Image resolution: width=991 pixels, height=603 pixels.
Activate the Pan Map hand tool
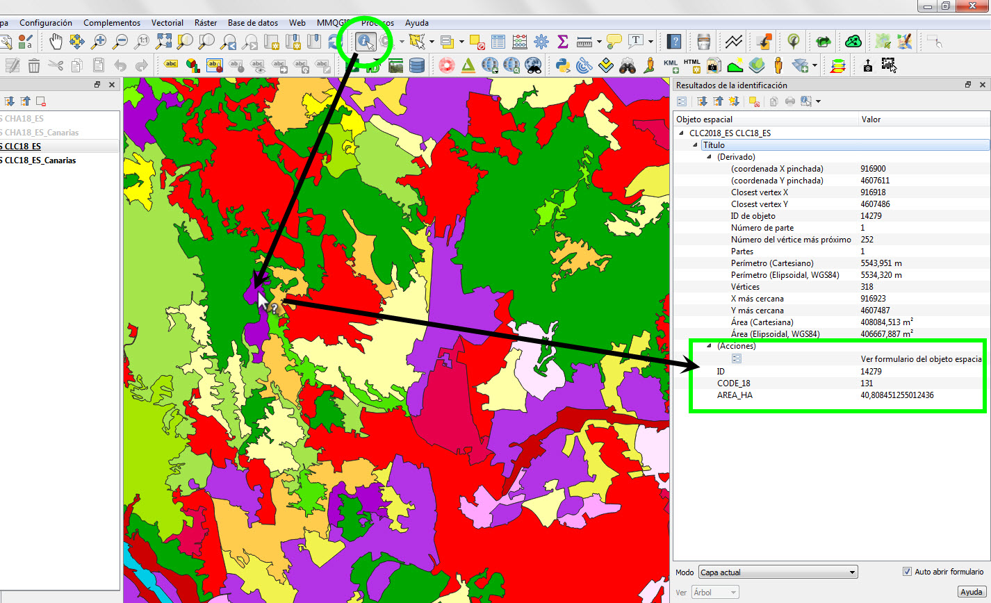point(56,42)
